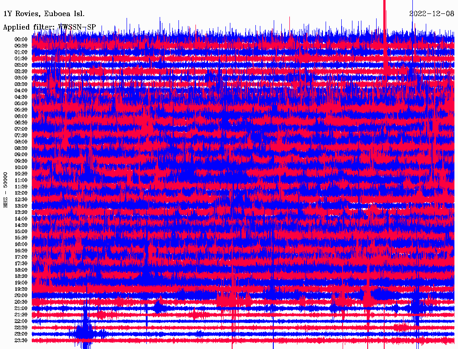Click the 06:00 time row label
Image resolution: width=458 pixels, height=349 pixels.
[x=21, y=116]
